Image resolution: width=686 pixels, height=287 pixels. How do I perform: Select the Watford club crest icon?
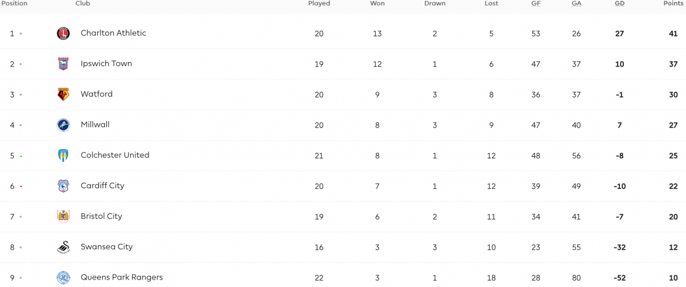63,94
